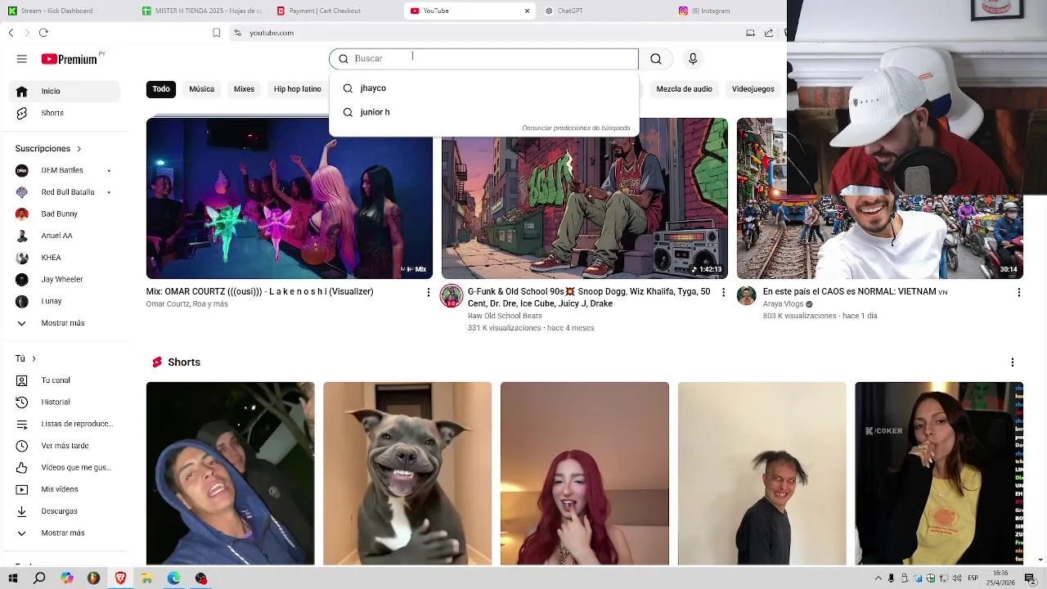
Task: Select the Hip hop latino chip
Action: [298, 89]
